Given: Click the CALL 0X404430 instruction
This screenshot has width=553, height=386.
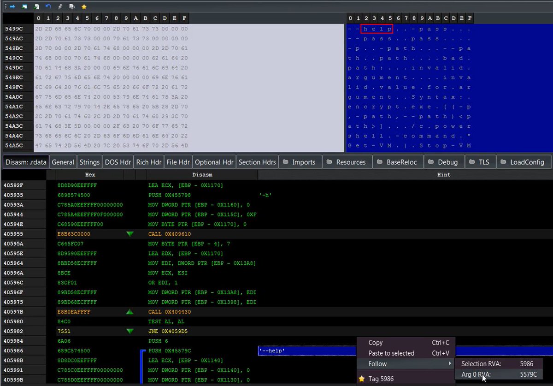Looking at the screenshot, I should 169,312.
